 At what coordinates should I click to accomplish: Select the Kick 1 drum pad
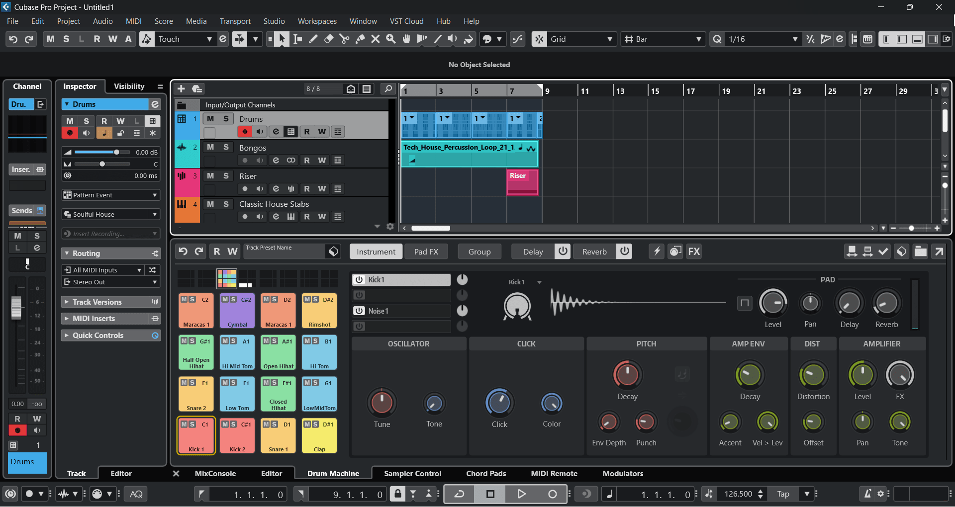point(196,436)
